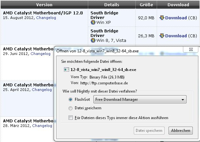Open Download link for Win 8, 7, Vista driver
Screen dimensions: 200x142
tap(176, 36)
